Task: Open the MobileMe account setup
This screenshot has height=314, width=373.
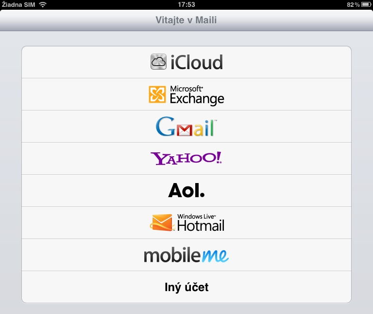Action: 186,255
